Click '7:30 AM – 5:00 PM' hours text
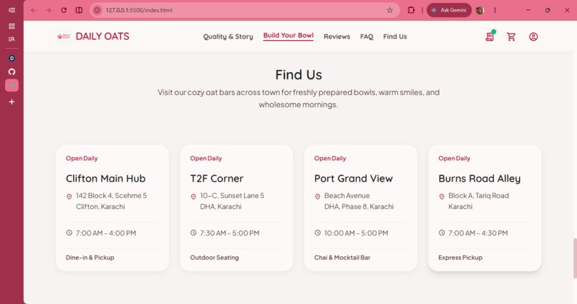This screenshot has height=304, width=577. 230,233
